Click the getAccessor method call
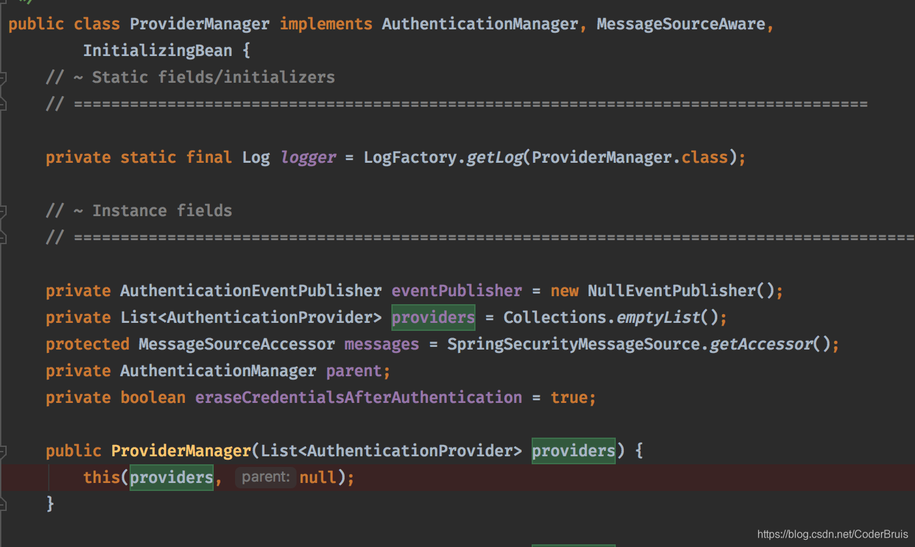Screen dimensions: 915x547 tap(761, 344)
